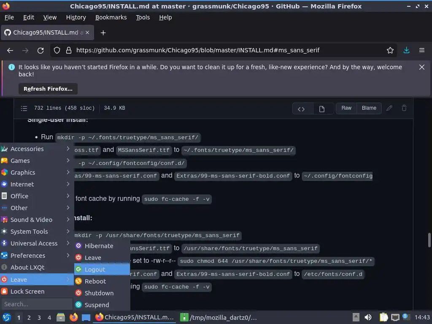Viewport: 432px width, 324px height.
Task: Open the LXQt start menu button
Action: 7,317
